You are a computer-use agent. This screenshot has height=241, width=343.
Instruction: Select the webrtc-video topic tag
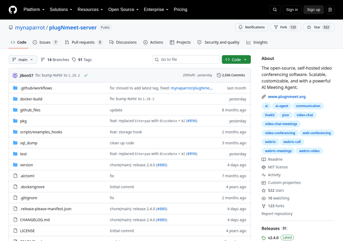[309, 151]
